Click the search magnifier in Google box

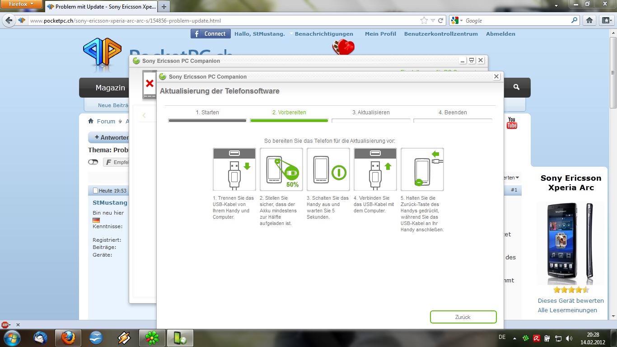point(575,20)
